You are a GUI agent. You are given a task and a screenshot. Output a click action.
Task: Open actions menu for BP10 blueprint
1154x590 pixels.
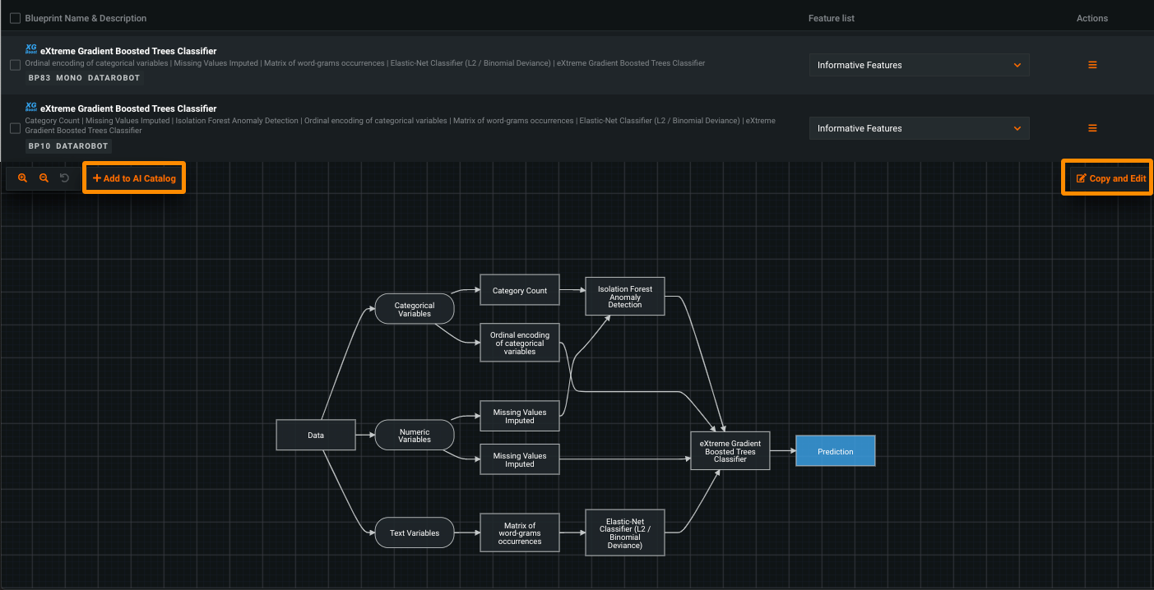click(1092, 128)
